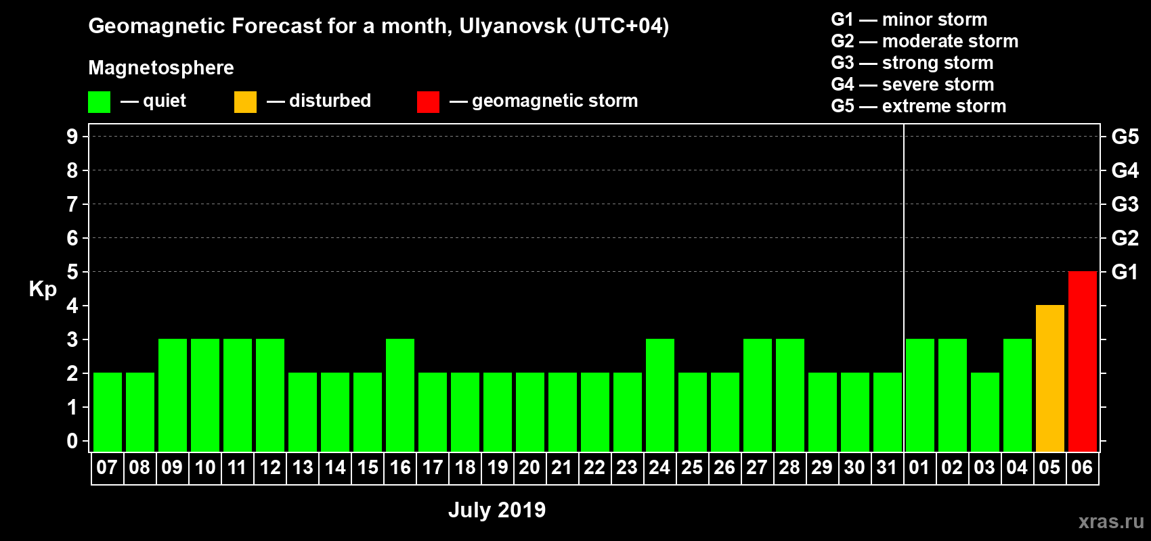This screenshot has height=541, width=1151.
Task: Click the G5 label on right axis
Action: click(x=1125, y=137)
